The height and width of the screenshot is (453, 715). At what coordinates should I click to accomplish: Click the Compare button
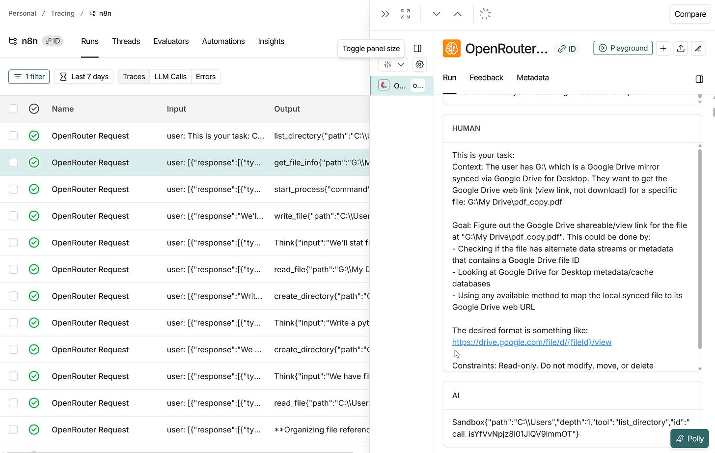point(689,14)
